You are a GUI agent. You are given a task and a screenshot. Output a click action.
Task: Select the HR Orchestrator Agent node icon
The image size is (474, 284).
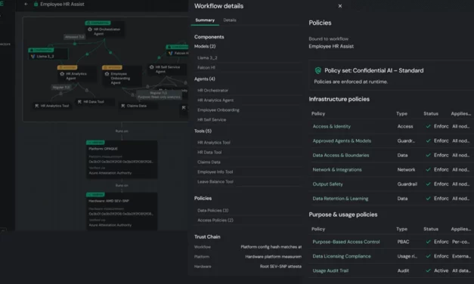[x=90, y=29]
